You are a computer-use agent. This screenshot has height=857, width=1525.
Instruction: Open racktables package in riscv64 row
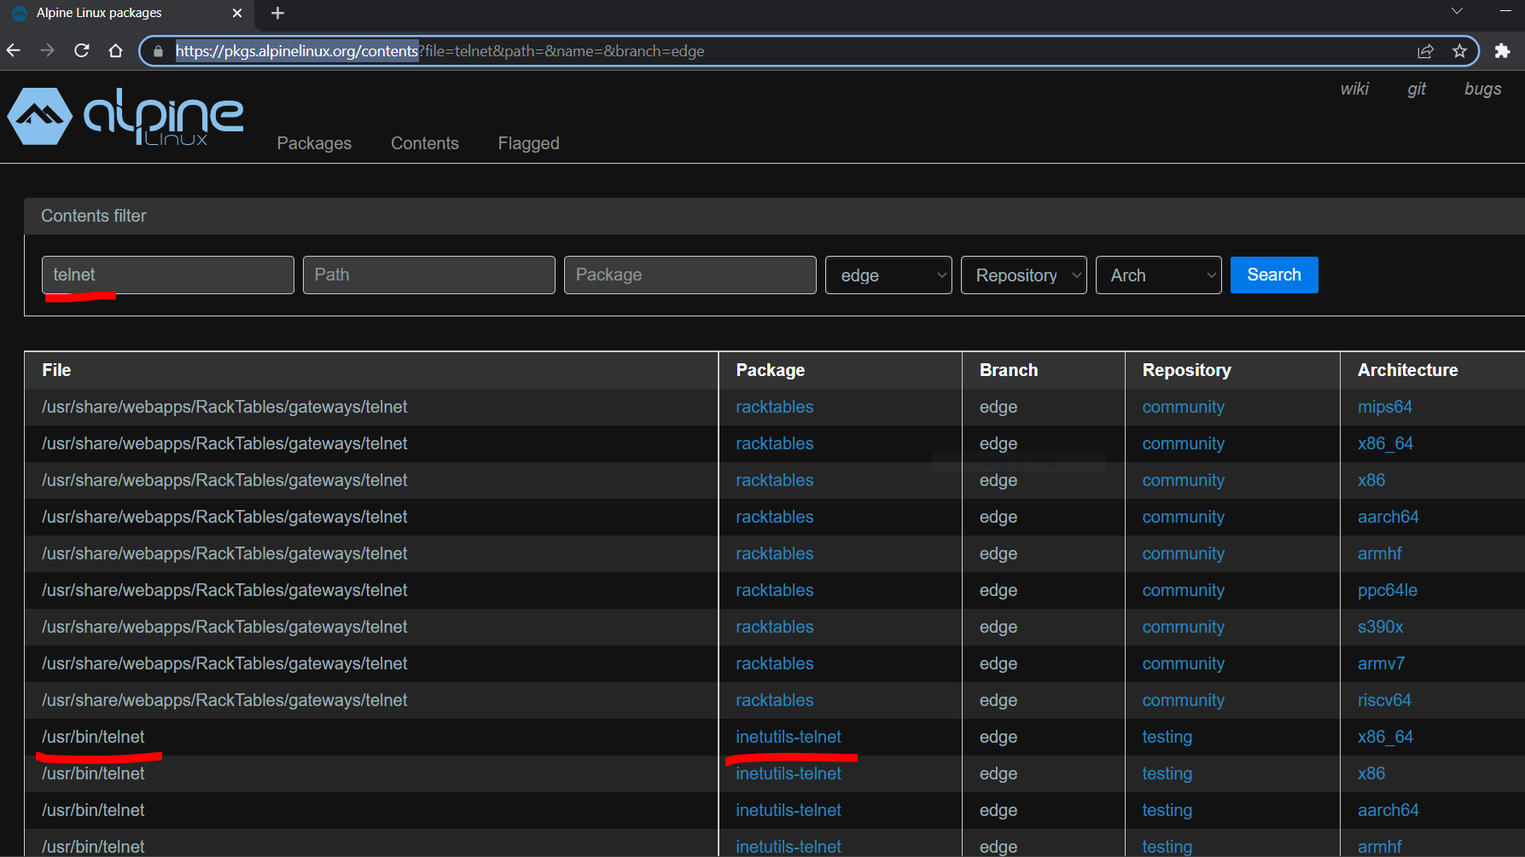775,700
